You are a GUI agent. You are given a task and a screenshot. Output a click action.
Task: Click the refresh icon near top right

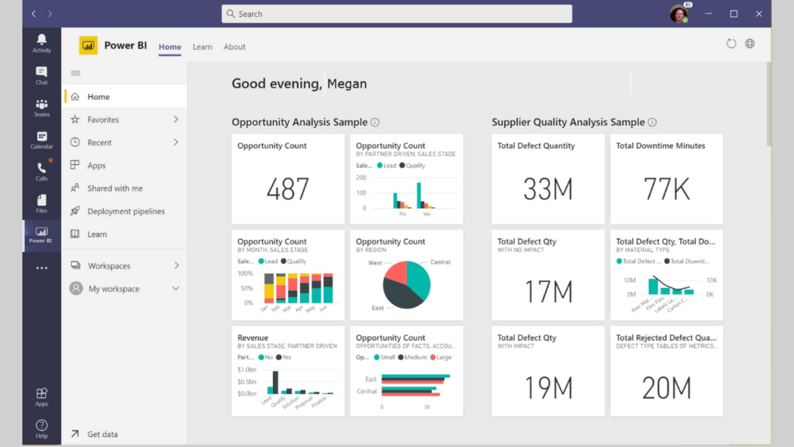731,43
